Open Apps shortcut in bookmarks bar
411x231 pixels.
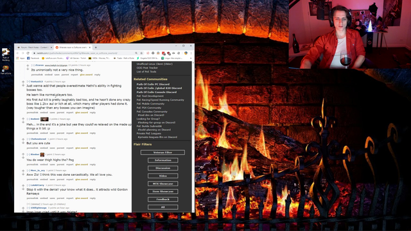coord(21,58)
